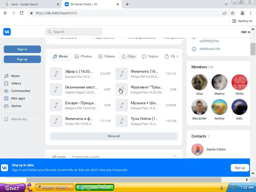Play track Окончание мест music icon

[x=56, y=89]
